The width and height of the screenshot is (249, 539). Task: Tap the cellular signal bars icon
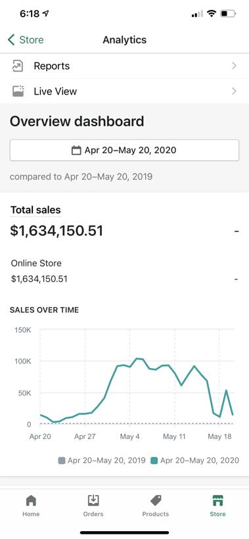pyautogui.click(x=197, y=14)
